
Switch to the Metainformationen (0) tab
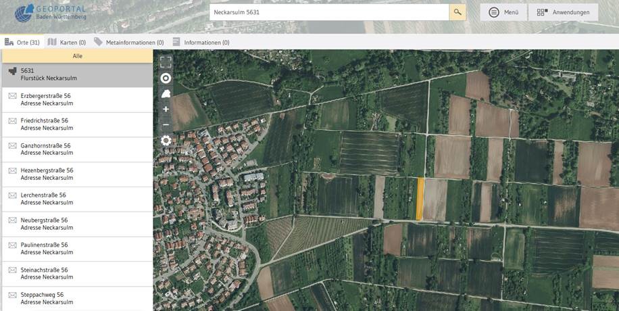click(x=128, y=42)
